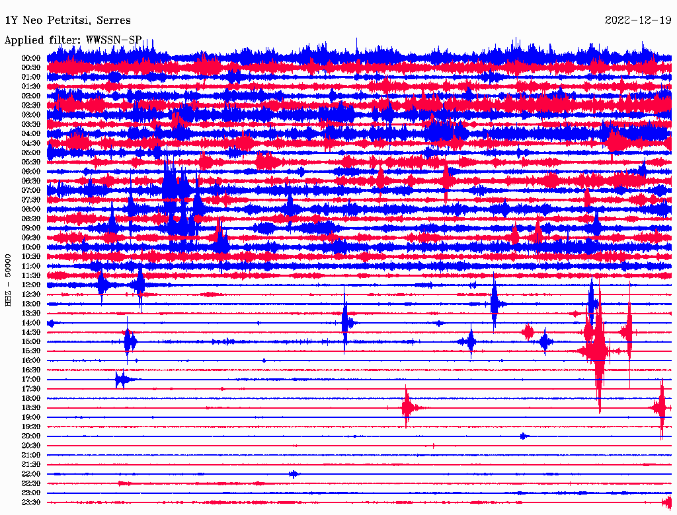Screen dimensions: 677x515
Task: Click the 00:00 time label
Action: (x=31, y=58)
